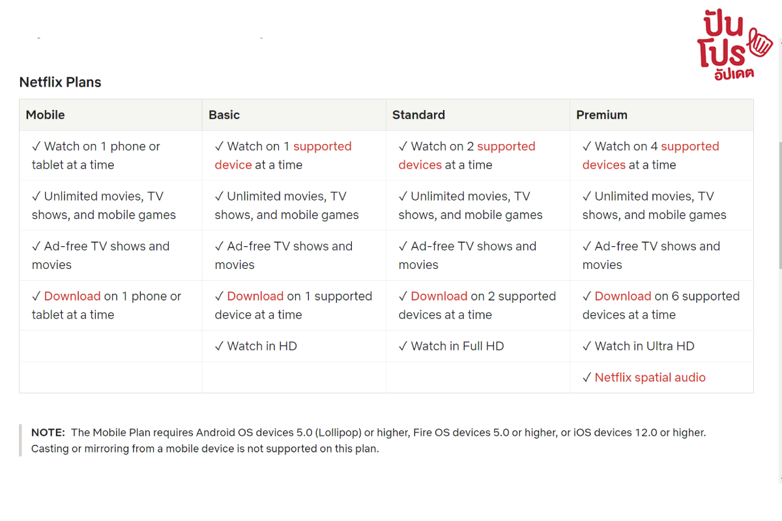
Task: Click the page's vertical scrollbar thumb
Action: pyautogui.click(x=779, y=205)
